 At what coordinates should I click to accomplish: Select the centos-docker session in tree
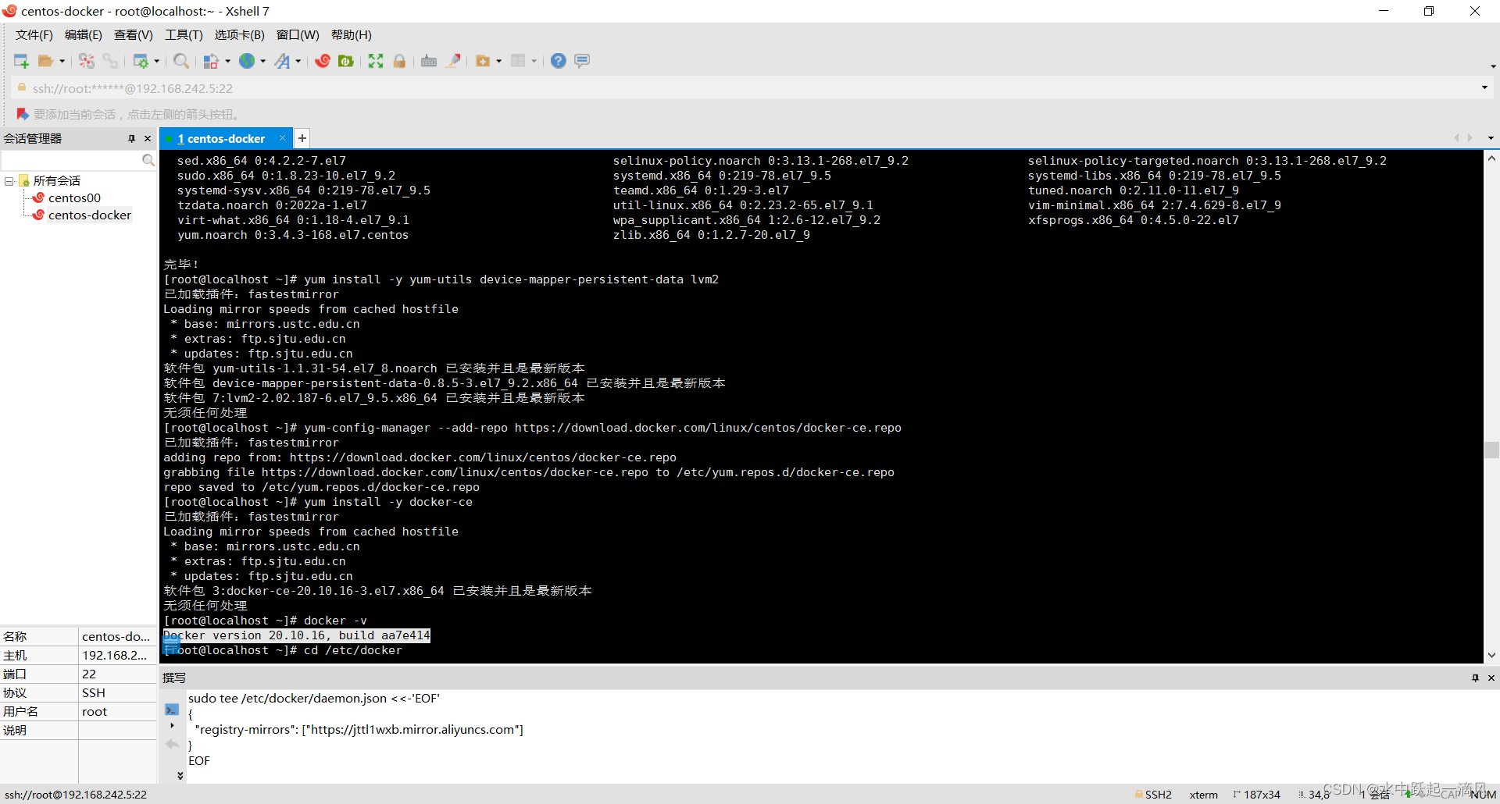click(x=89, y=215)
